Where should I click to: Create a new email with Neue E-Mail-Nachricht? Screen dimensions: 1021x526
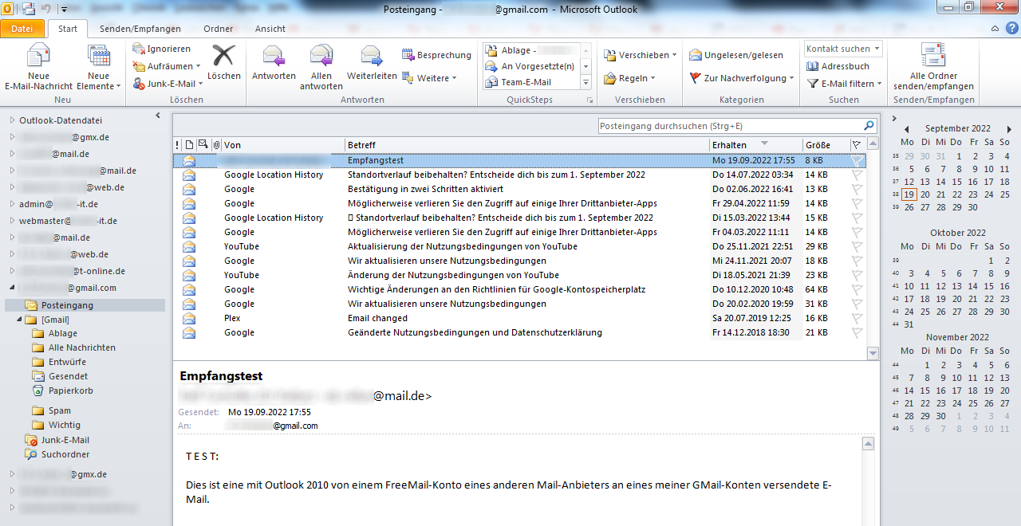(x=37, y=68)
